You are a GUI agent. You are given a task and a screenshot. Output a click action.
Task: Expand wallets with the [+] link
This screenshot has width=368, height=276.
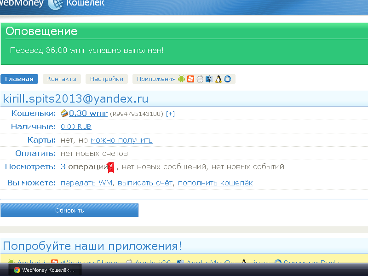tap(170, 114)
